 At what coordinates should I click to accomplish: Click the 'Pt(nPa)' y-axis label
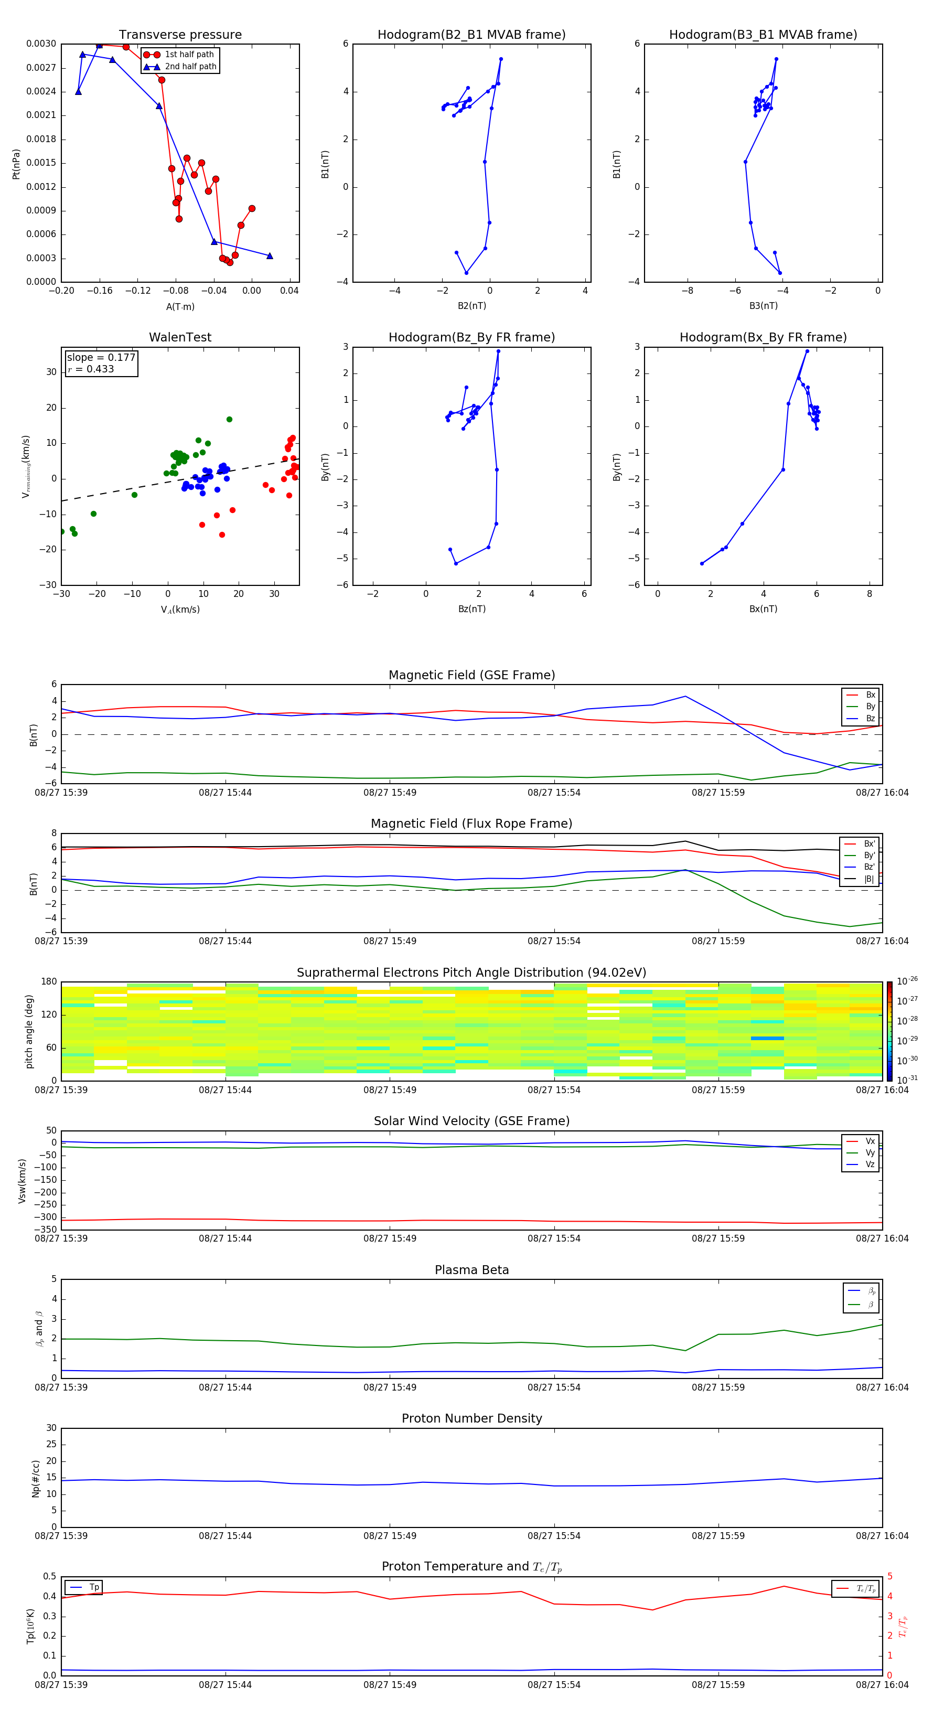click(16, 163)
